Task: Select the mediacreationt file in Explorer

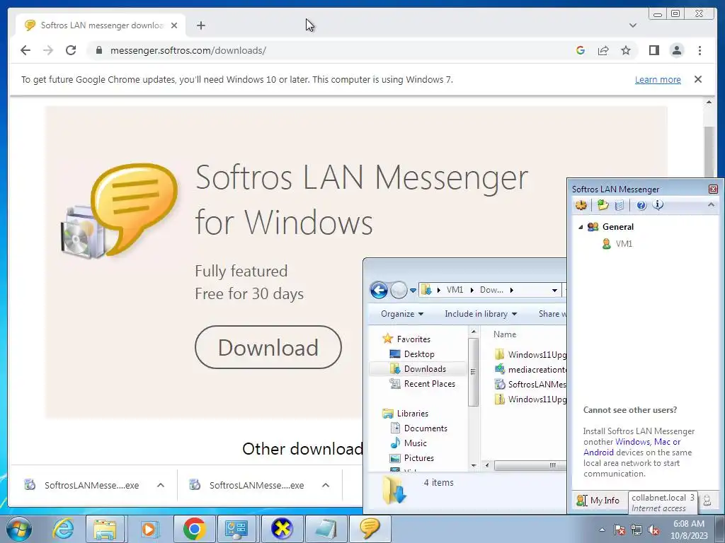Action: click(530, 369)
